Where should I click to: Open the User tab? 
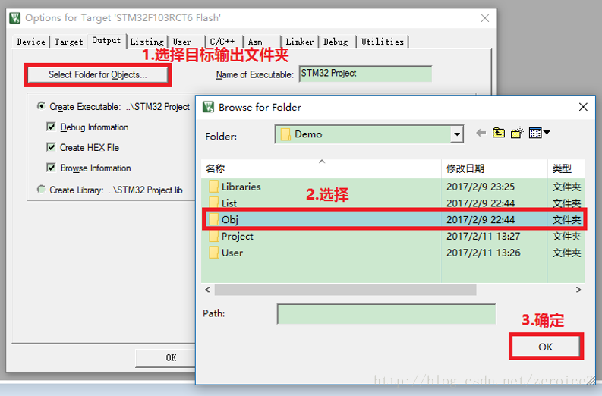pos(187,42)
